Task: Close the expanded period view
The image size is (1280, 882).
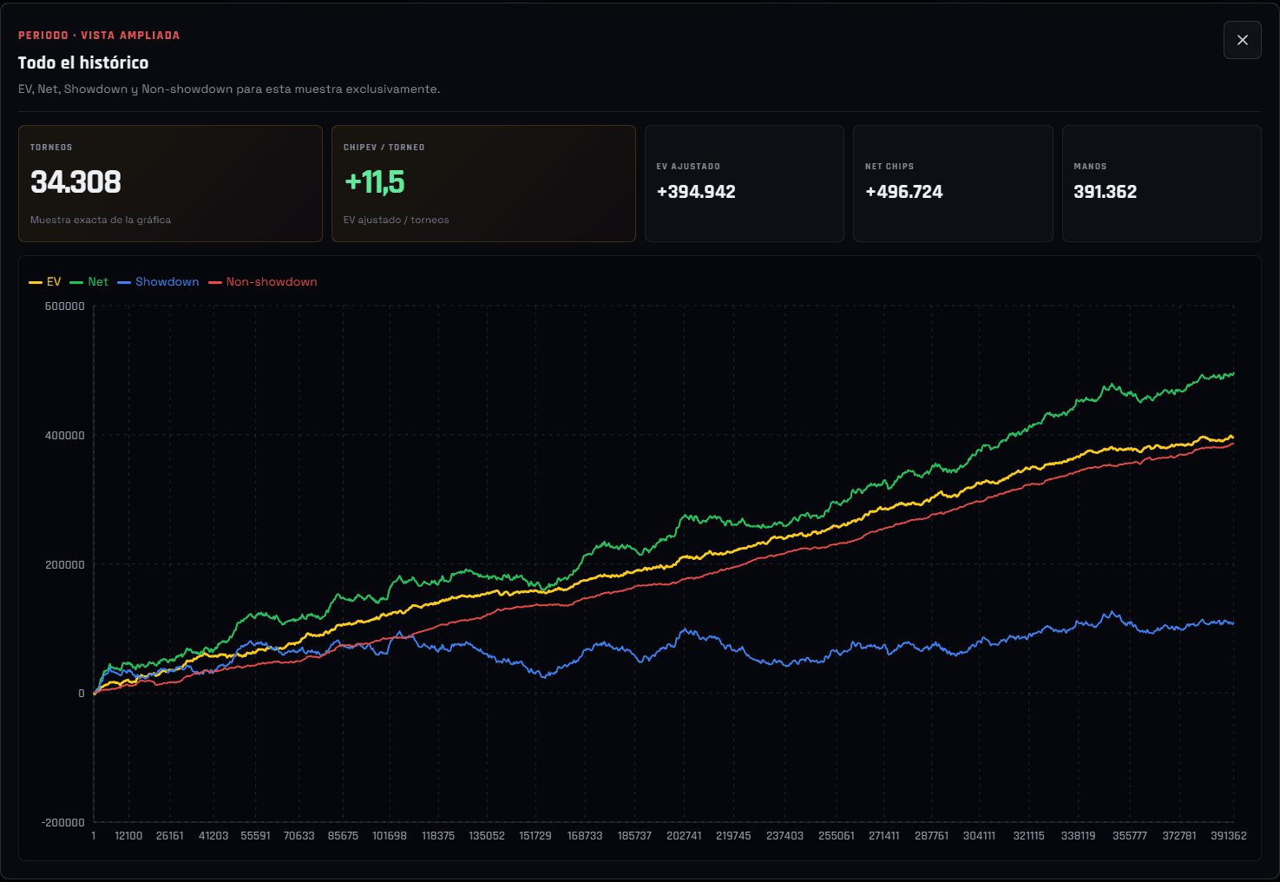Action: pos(1242,40)
